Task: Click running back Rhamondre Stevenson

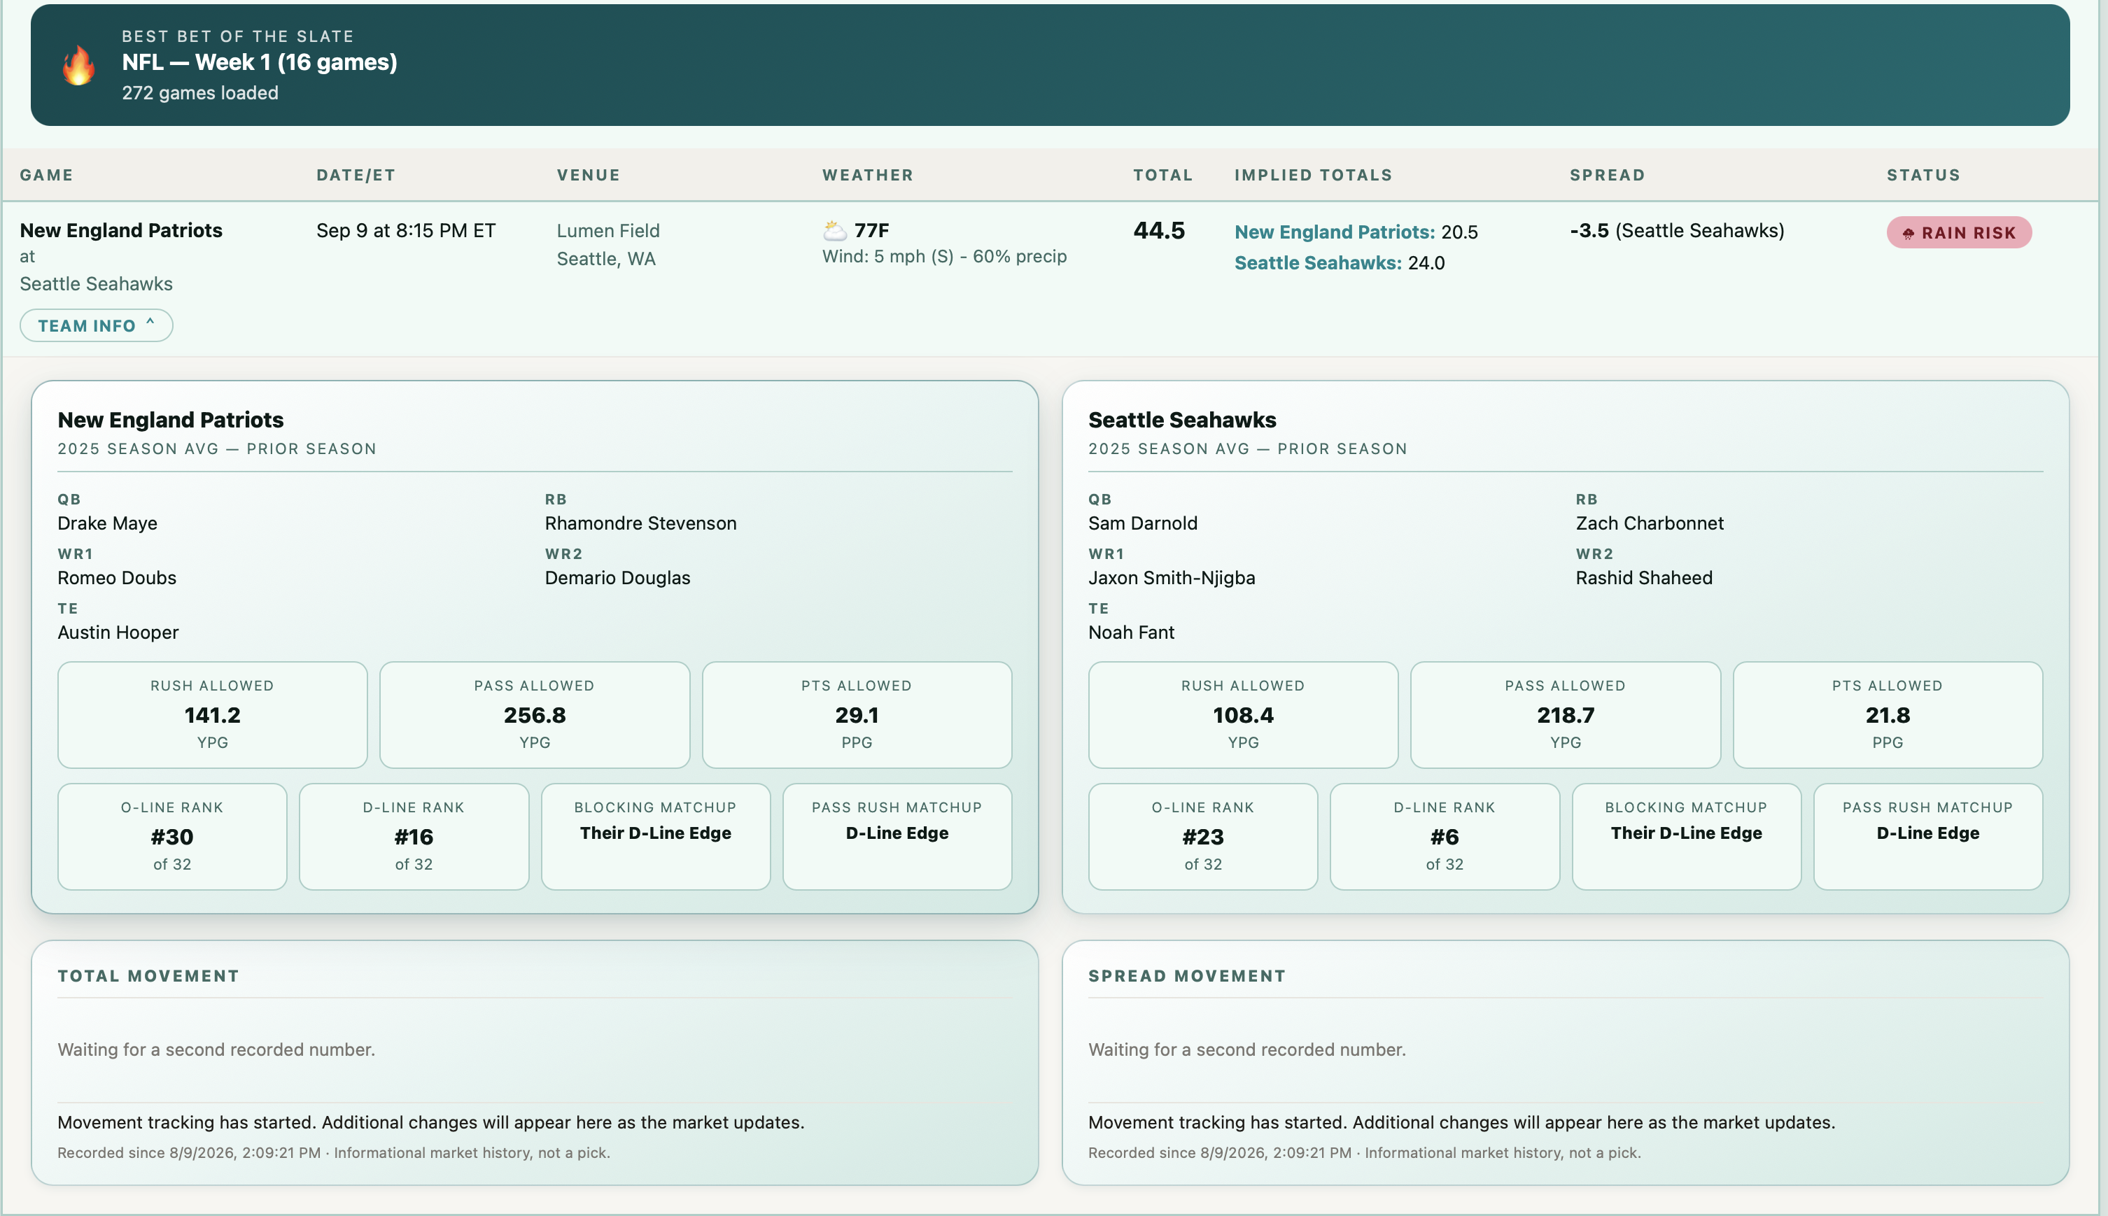Action: pyautogui.click(x=640, y=523)
